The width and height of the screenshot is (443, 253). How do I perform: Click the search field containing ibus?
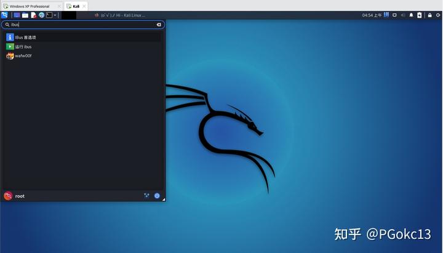coord(83,25)
